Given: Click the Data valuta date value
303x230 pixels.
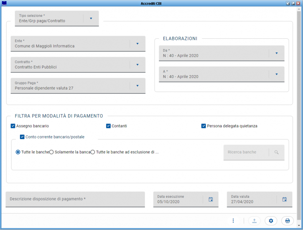Looking at the screenshot, I should tap(242, 202).
